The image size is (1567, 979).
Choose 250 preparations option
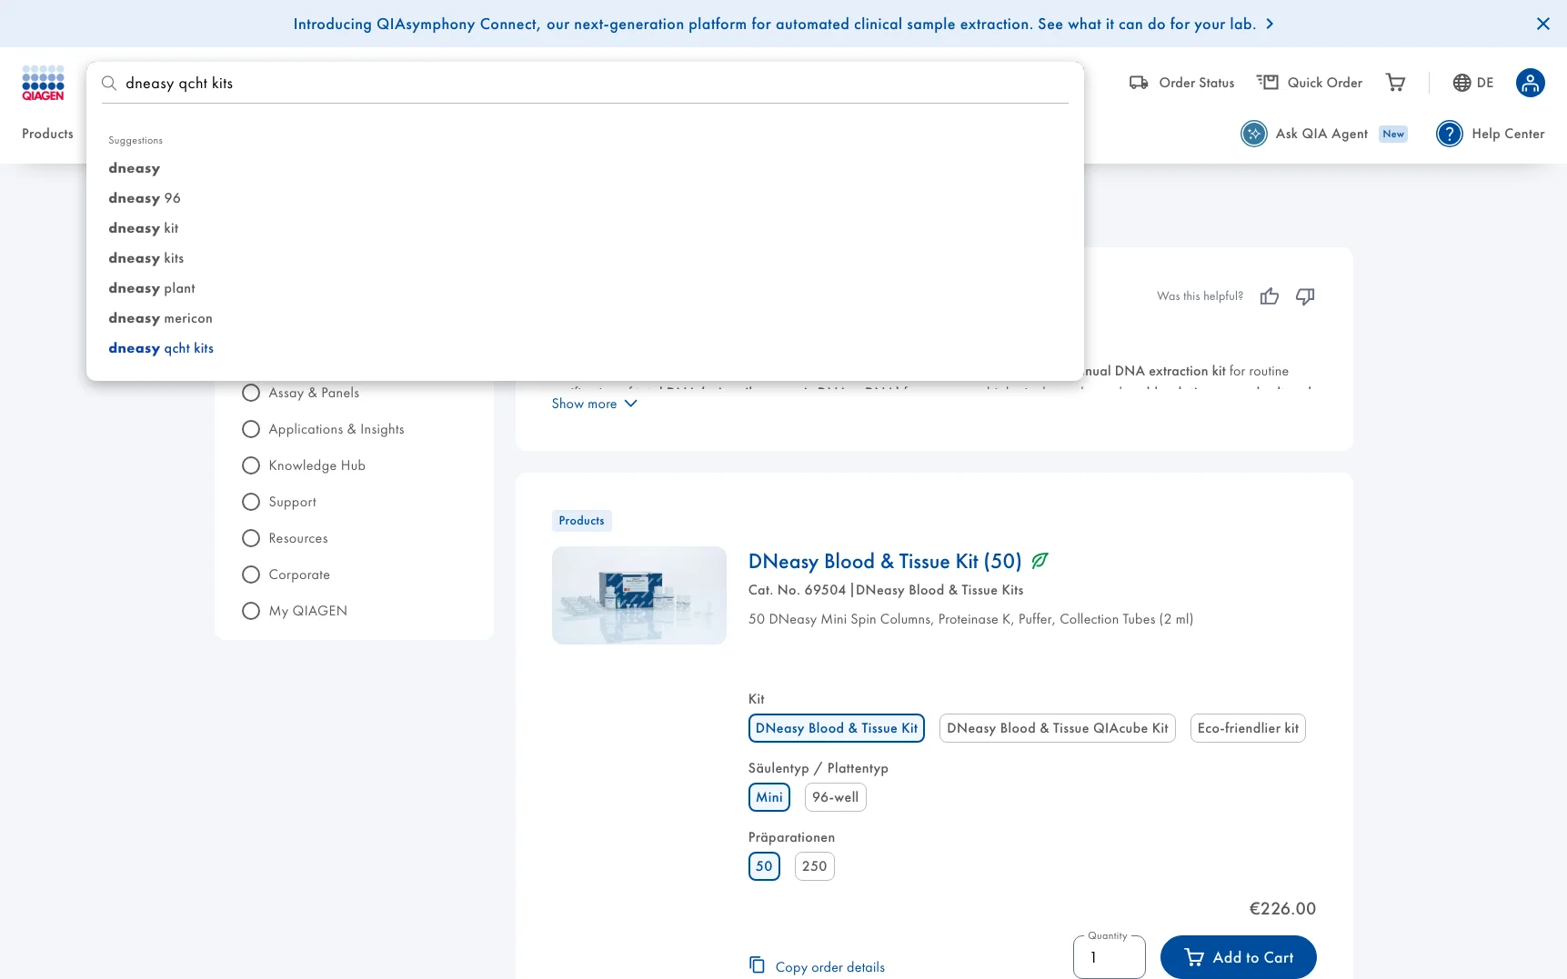tap(815, 866)
